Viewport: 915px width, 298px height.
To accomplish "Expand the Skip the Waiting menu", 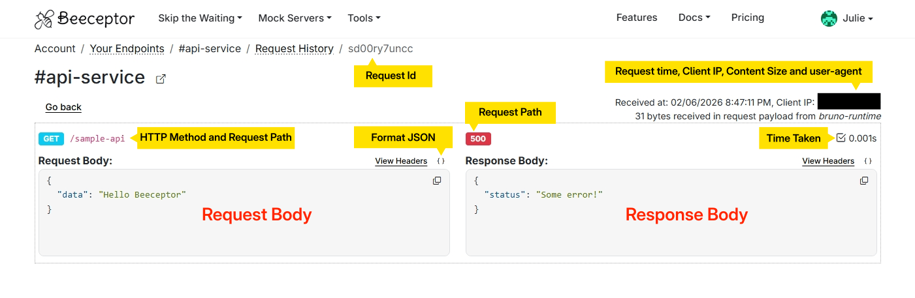I will [200, 18].
